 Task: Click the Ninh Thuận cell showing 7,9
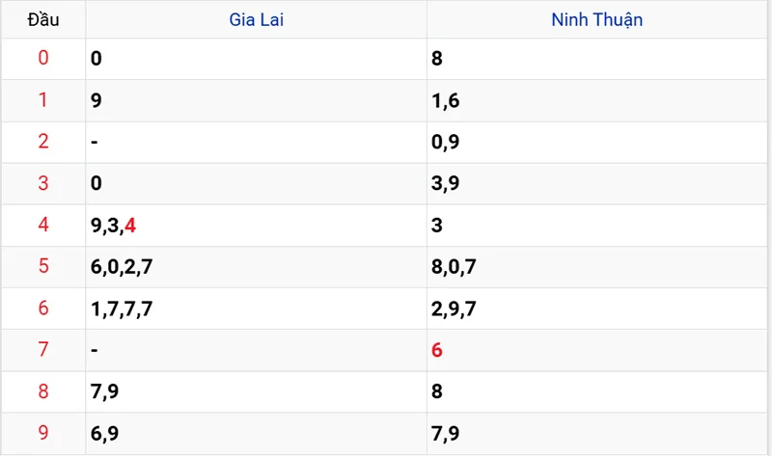tap(446, 433)
